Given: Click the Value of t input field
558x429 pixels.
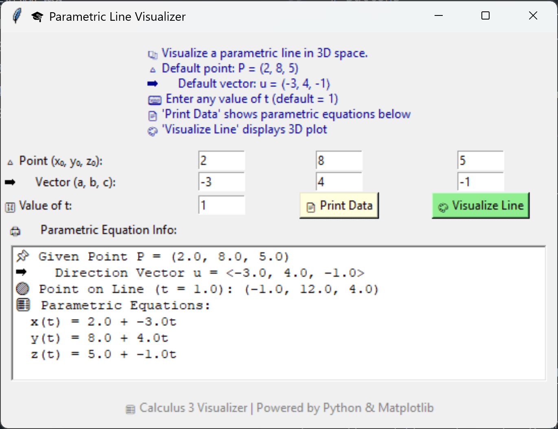Looking at the screenshot, I should click(x=222, y=205).
